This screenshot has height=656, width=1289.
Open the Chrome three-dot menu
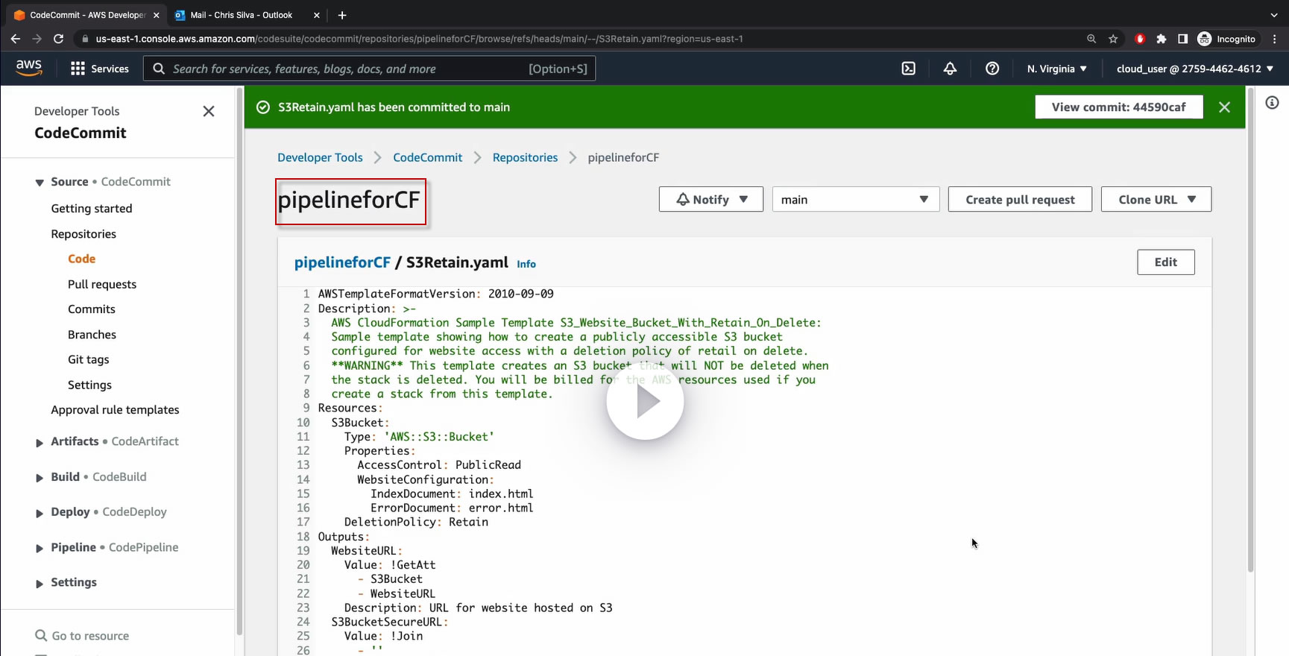pyautogui.click(x=1275, y=39)
